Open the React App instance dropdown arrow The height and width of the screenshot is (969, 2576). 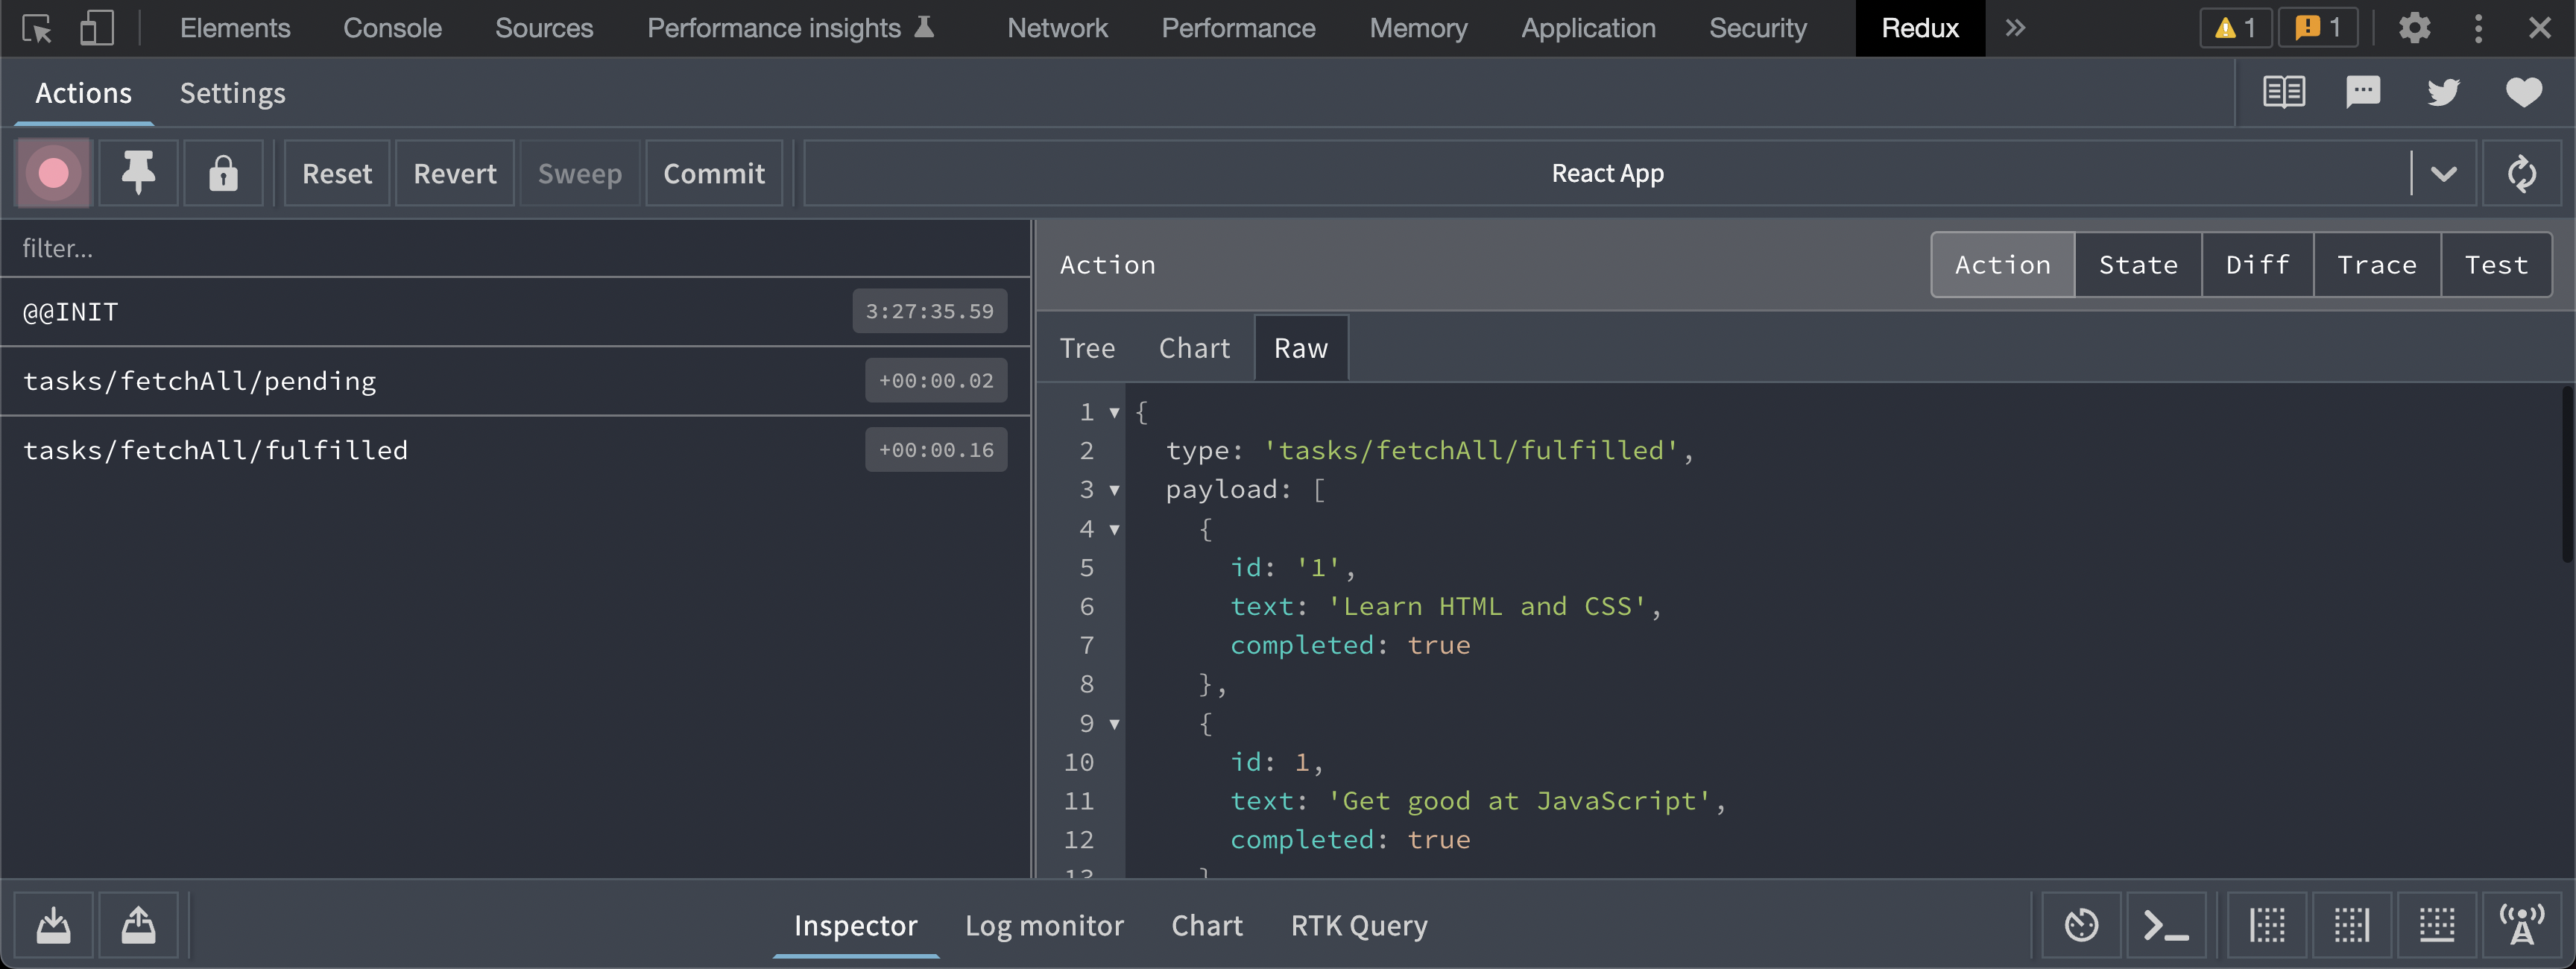(x=2443, y=173)
